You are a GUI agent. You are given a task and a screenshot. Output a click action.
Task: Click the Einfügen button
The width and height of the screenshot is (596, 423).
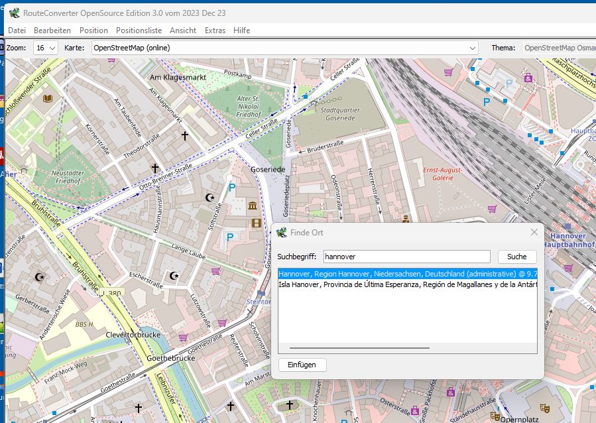[302, 365]
